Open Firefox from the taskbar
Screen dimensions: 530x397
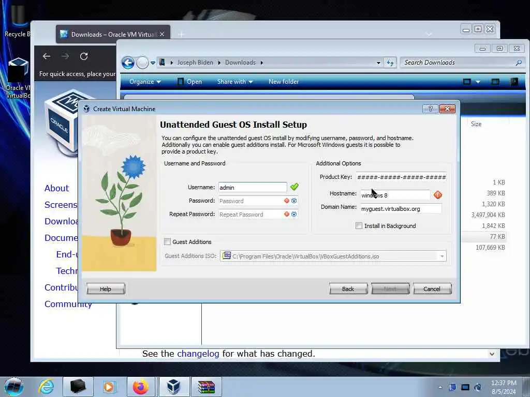(141, 387)
